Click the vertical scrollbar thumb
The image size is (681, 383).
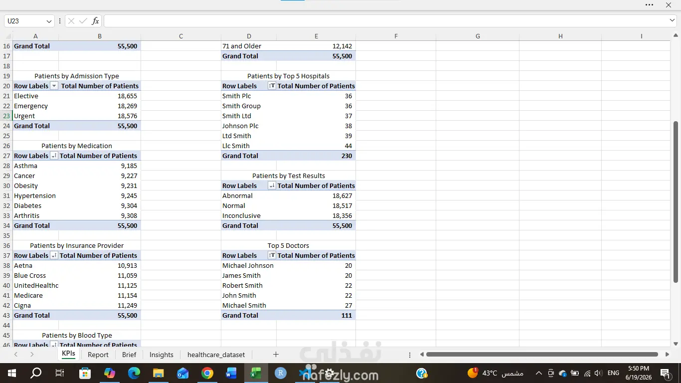click(x=676, y=201)
